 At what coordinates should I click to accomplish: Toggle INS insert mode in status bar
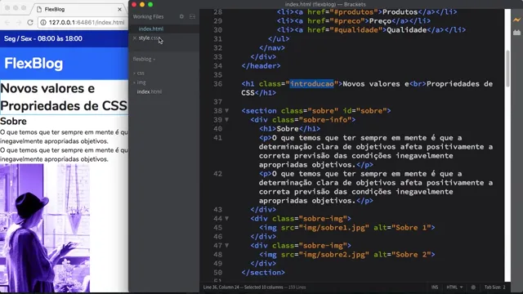434,287
